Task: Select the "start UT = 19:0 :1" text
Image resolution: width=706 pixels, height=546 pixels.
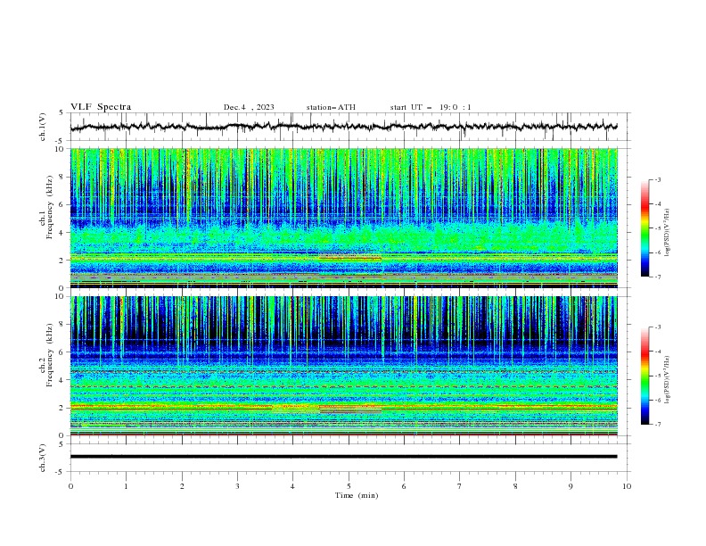Action: 431,107
